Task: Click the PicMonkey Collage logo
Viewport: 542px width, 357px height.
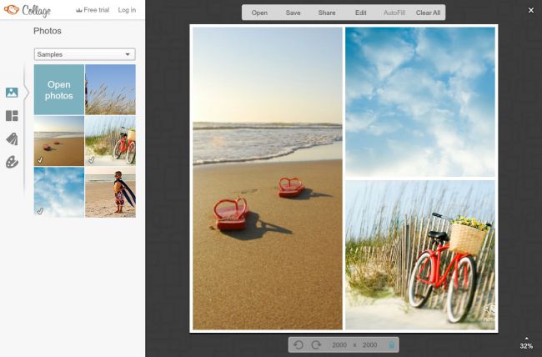Action: [28, 10]
